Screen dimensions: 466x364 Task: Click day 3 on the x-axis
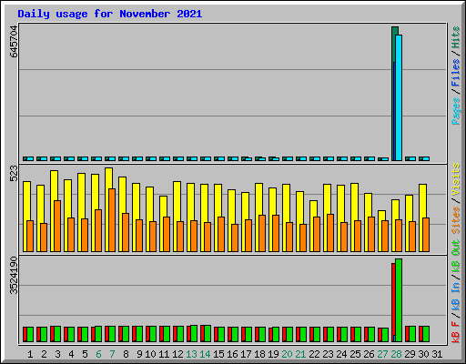click(57, 354)
